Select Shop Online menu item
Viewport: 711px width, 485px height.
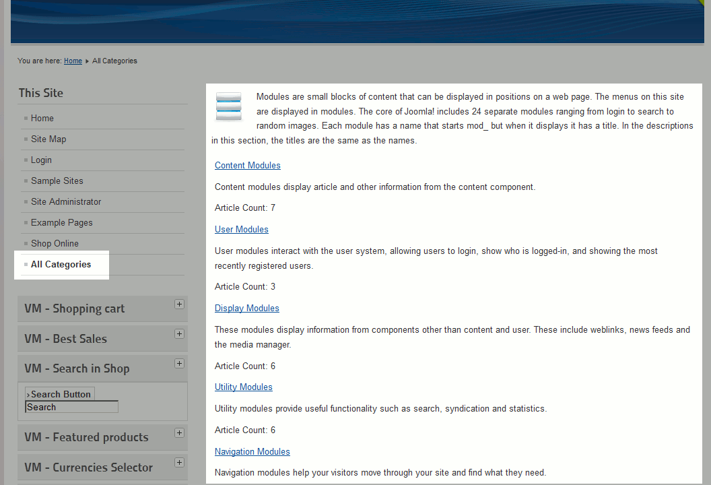(x=55, y=243)
